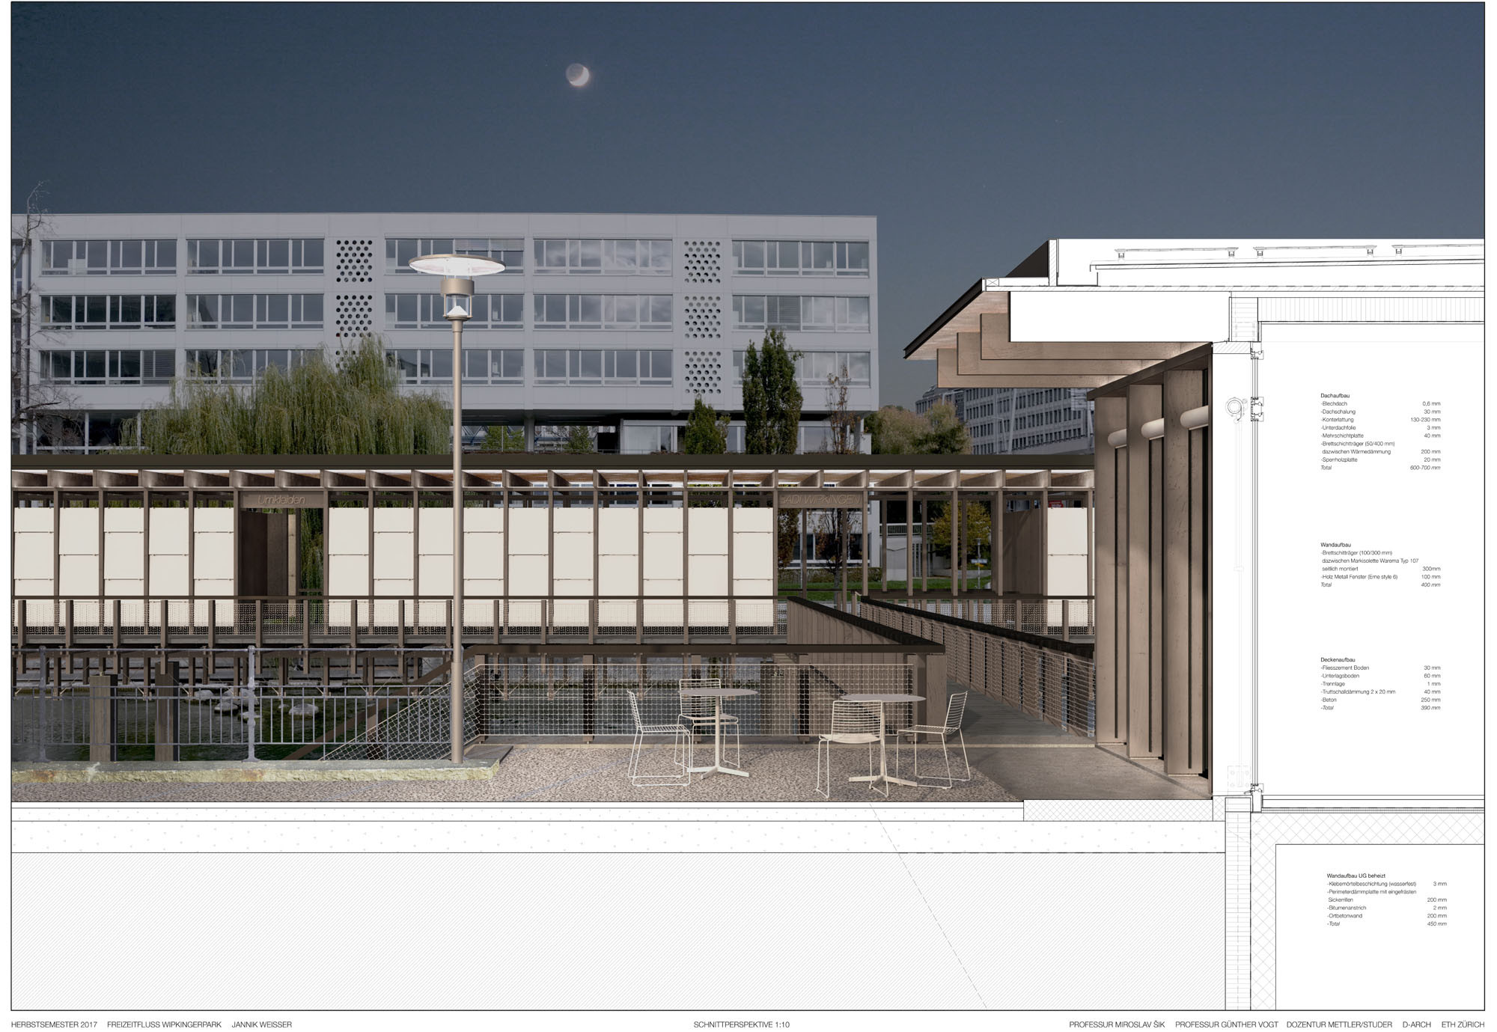Select the '-Konterlattung' layer entry
1497x1032 pixels.
[x=1337, y=420]
